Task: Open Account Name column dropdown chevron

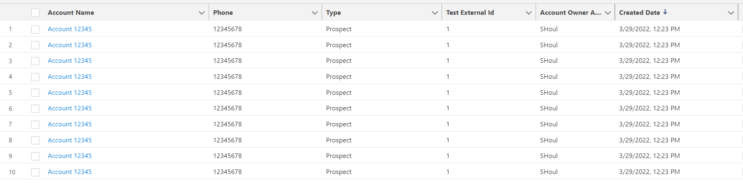Action: pyautogui.click(x=202, y=13)
